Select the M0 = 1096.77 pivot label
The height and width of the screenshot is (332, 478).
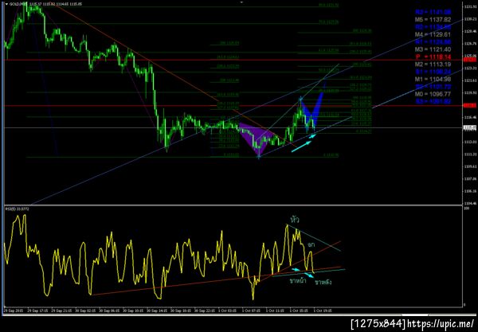[433, 94]
